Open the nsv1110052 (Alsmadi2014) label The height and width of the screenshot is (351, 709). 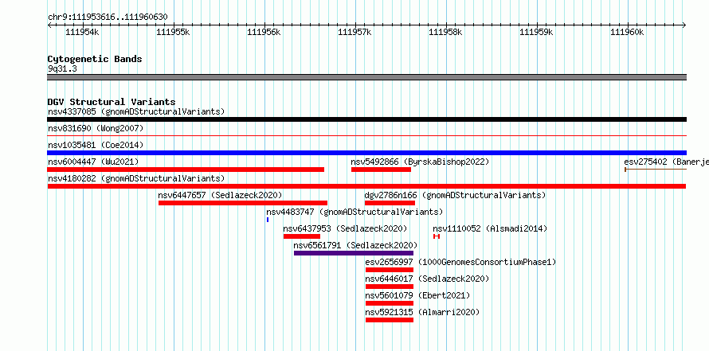[x=490, y=228]
